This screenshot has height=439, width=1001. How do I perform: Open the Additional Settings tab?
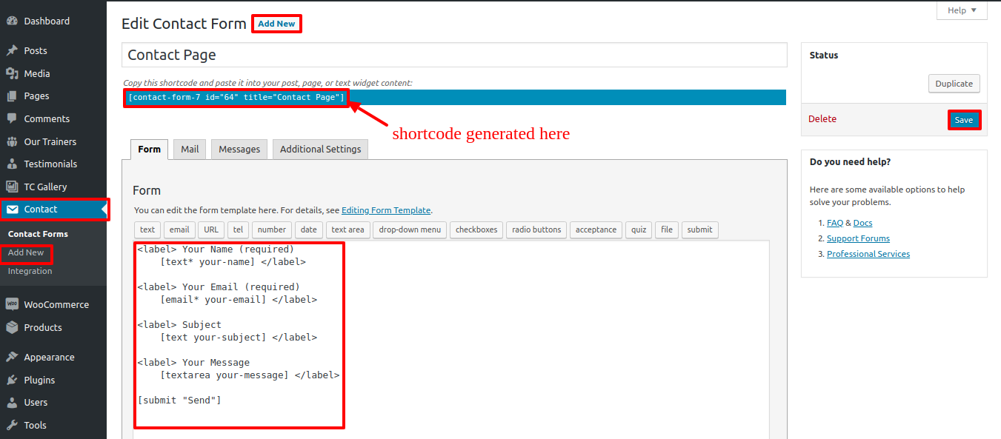(x=320, y=149)
